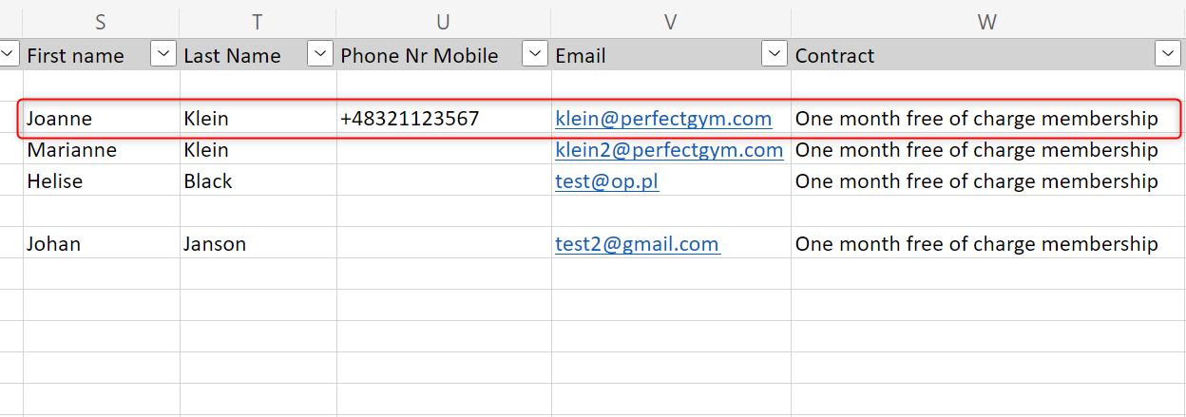The height and width of the screenshot is (417, 1186).
Task: Select column U header
Action: [x=443, y=21]
